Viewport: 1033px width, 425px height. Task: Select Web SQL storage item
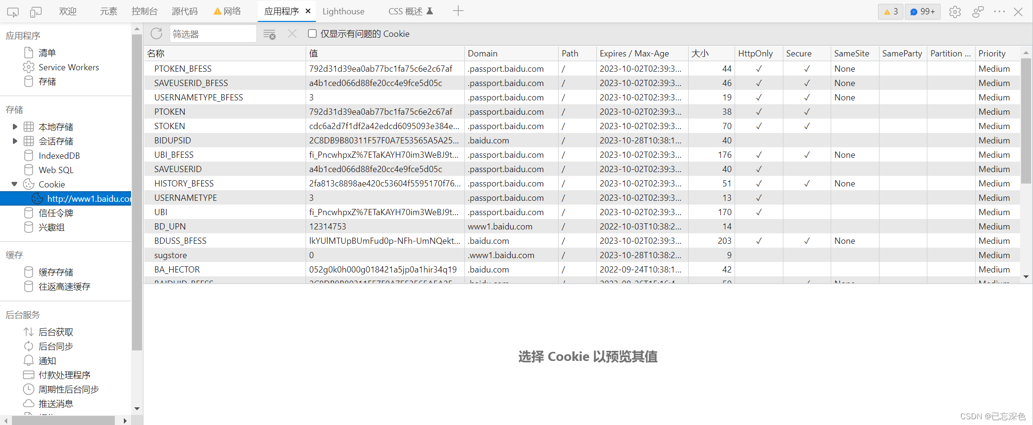pyautogui.click(x=56, y=170)
